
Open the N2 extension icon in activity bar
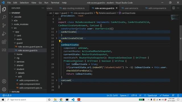pyautogui.click(x=4, y=50)
